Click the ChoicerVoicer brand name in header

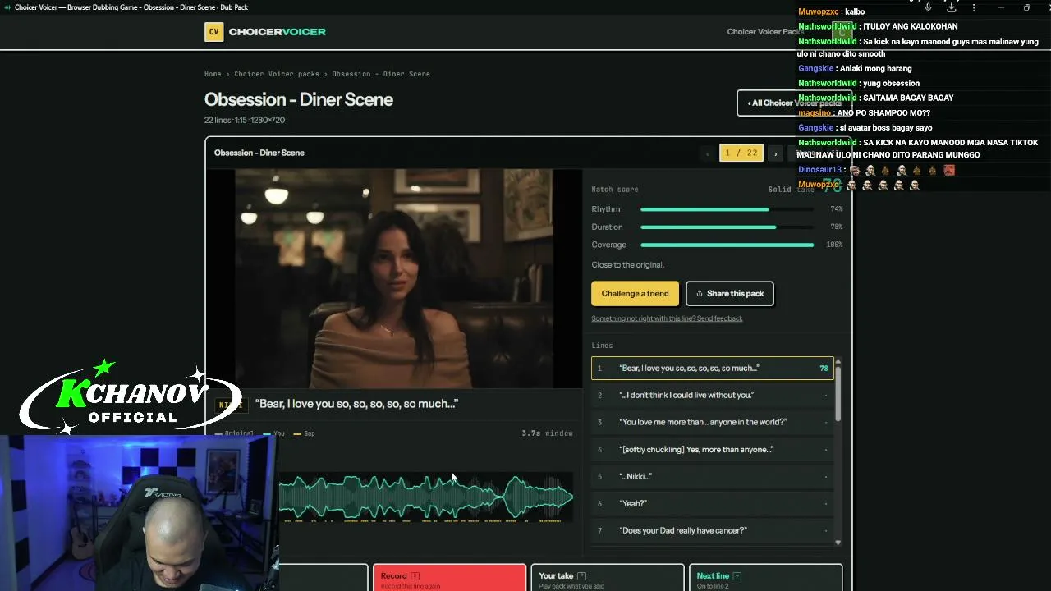(x=278, y=32)
